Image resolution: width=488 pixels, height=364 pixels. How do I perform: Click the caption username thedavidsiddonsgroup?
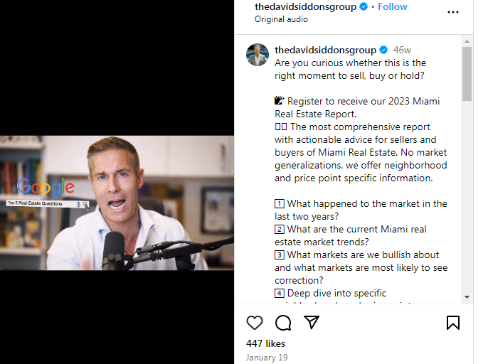click(x=325, y=50)
